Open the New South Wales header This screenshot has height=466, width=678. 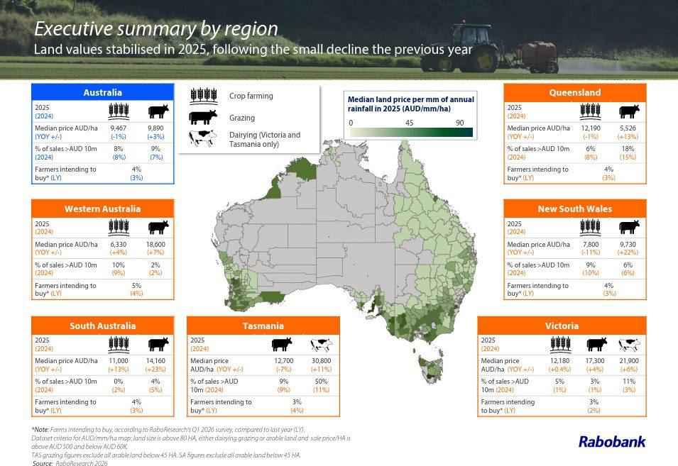click(574, 209)
